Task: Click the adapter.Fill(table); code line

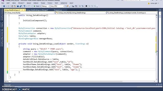Action: pyautogui.click(x=34, y=57)
